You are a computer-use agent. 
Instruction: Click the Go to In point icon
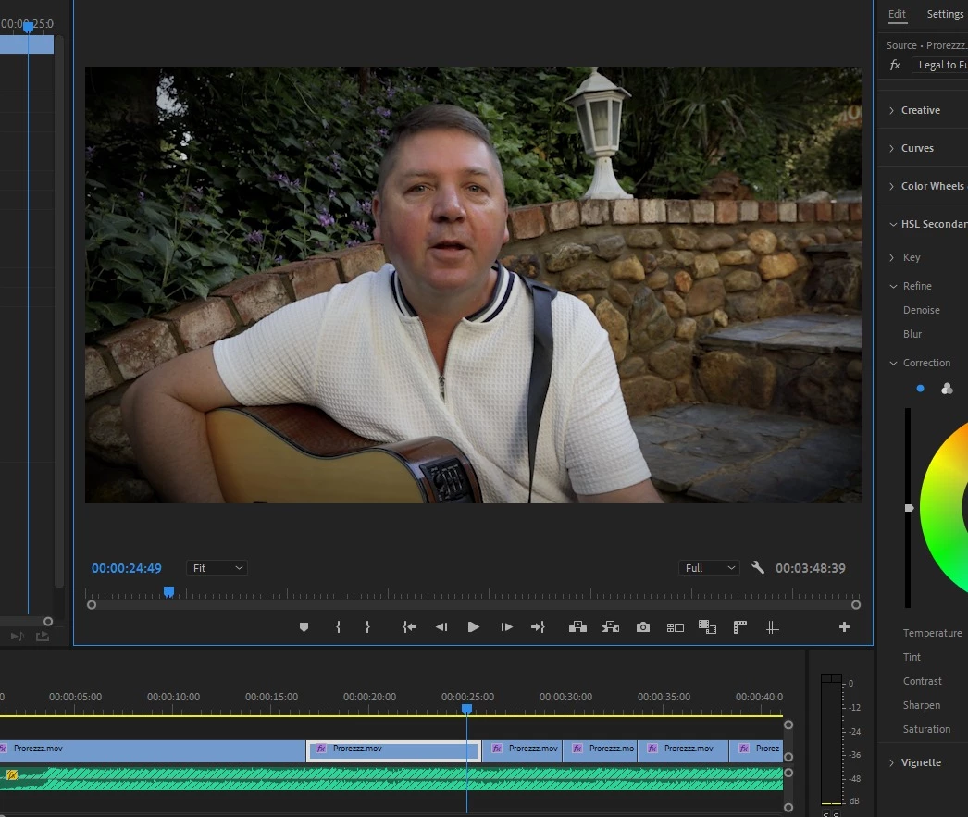[x=409, y=627]
